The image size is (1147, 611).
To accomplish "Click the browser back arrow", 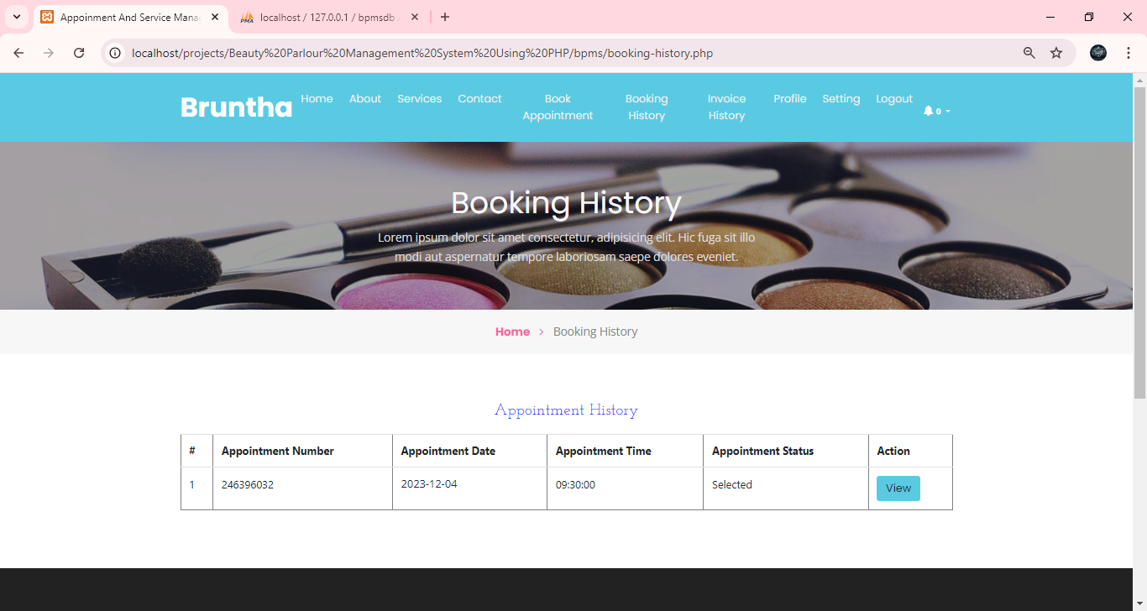I will 18,53.
